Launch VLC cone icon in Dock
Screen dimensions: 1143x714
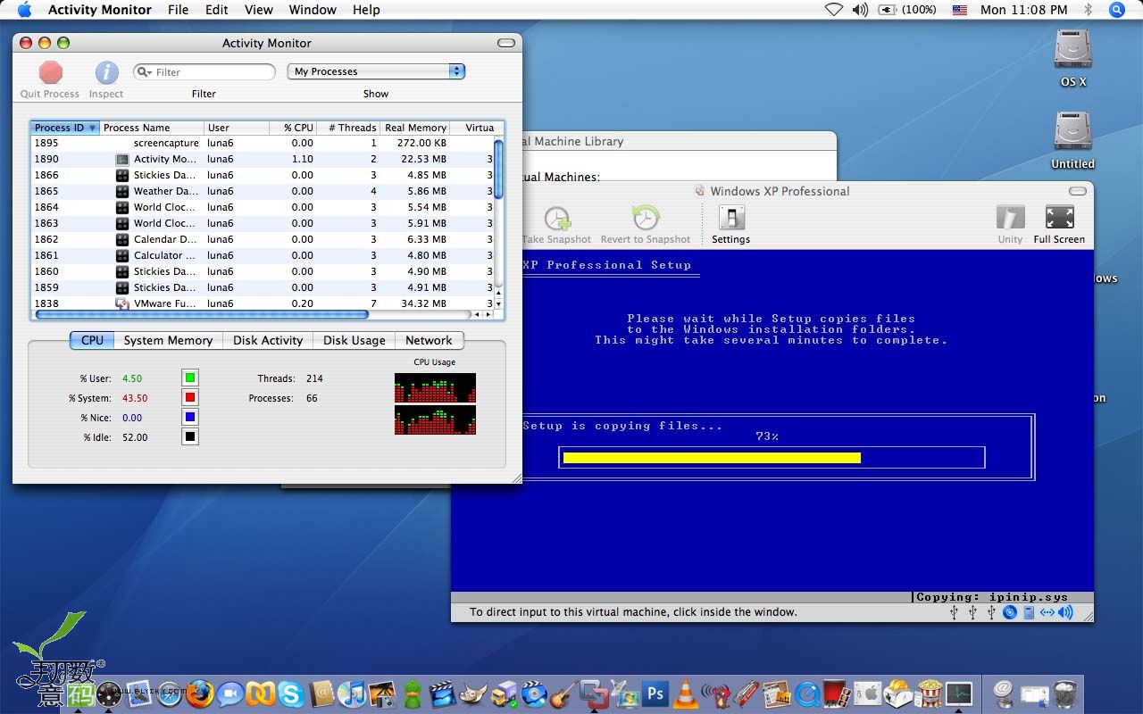point(686,693)
